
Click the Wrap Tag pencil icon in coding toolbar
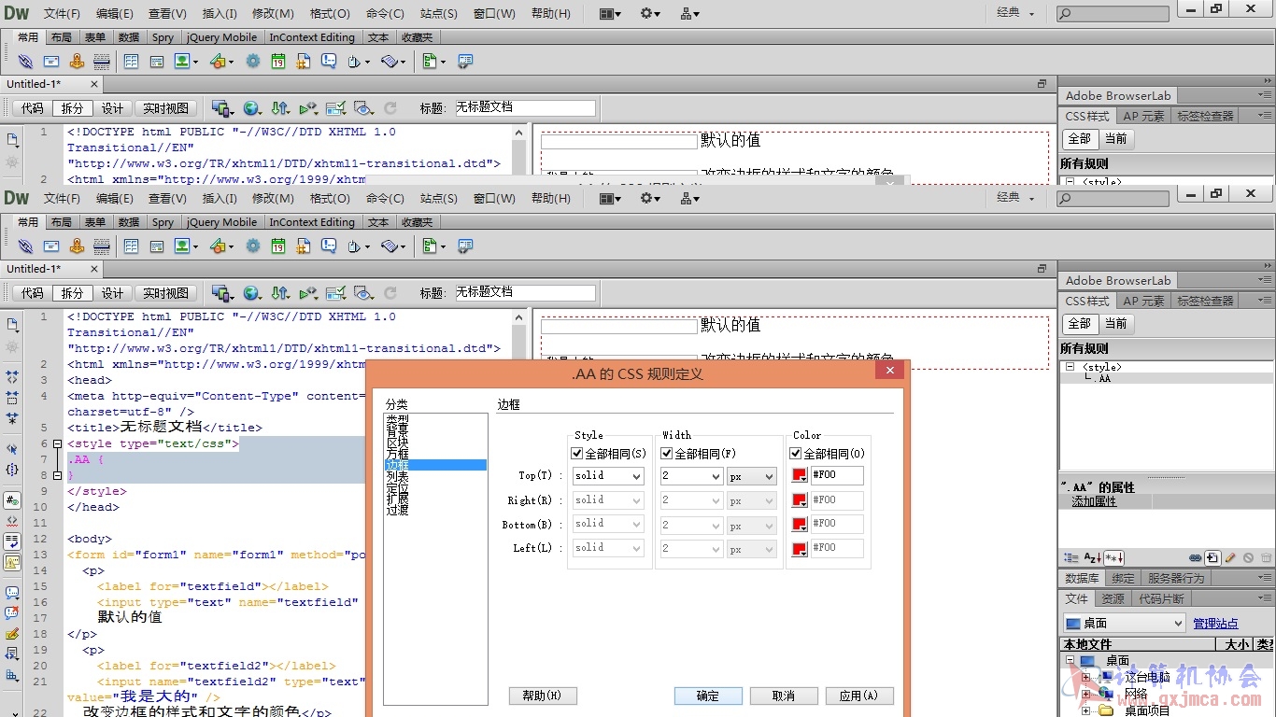(12, 634)
